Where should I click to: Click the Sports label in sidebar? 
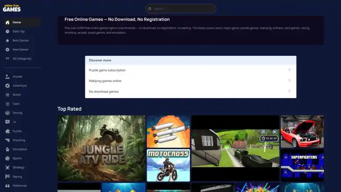(x=17, y=158)
